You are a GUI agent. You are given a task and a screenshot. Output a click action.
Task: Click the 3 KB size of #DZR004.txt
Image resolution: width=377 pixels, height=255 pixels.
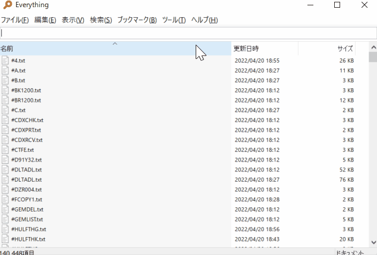[348, 189]
